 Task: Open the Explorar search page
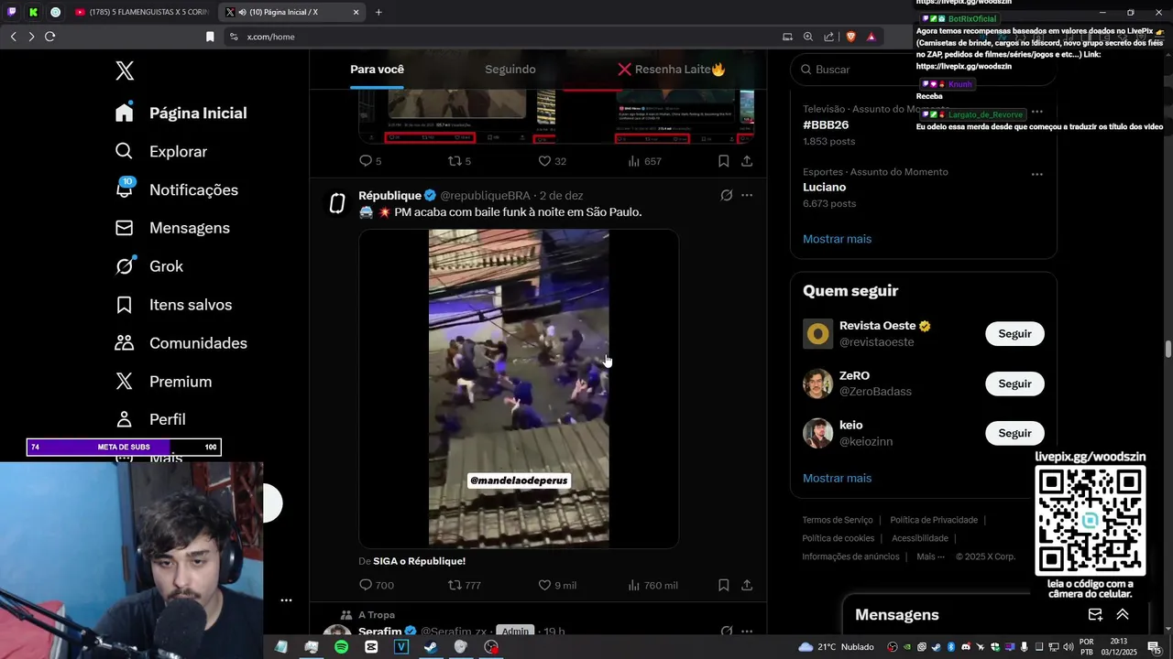pyautogui.click(x=161, y=151)
